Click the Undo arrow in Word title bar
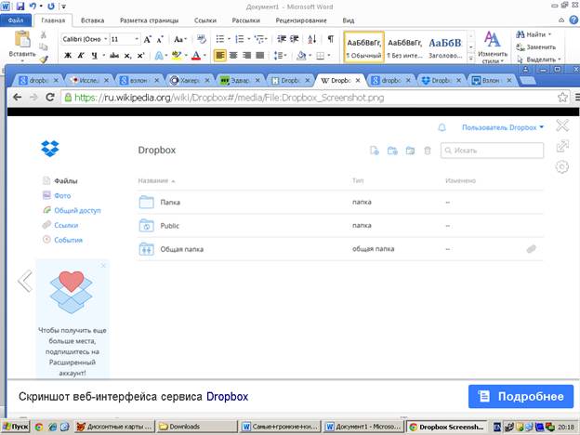This screenshot has height=435, width=580. [x=33, y=6]
